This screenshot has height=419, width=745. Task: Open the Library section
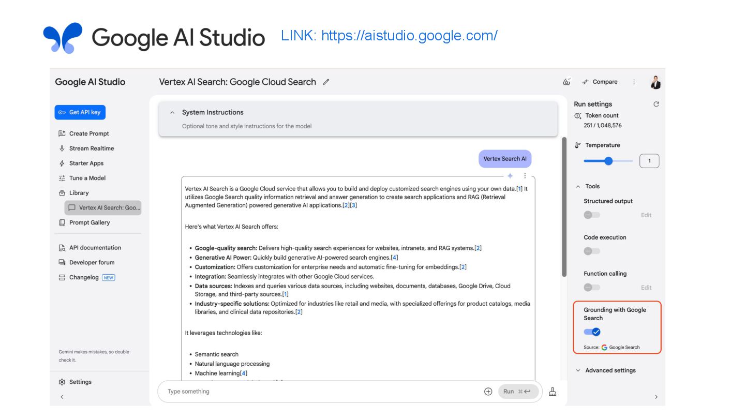point(74,193)
